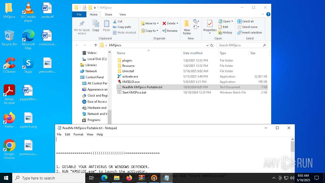Click the Copy ribbon icon
The width and height of the screenshot is (325, 183).
click(x=96, y=26)
